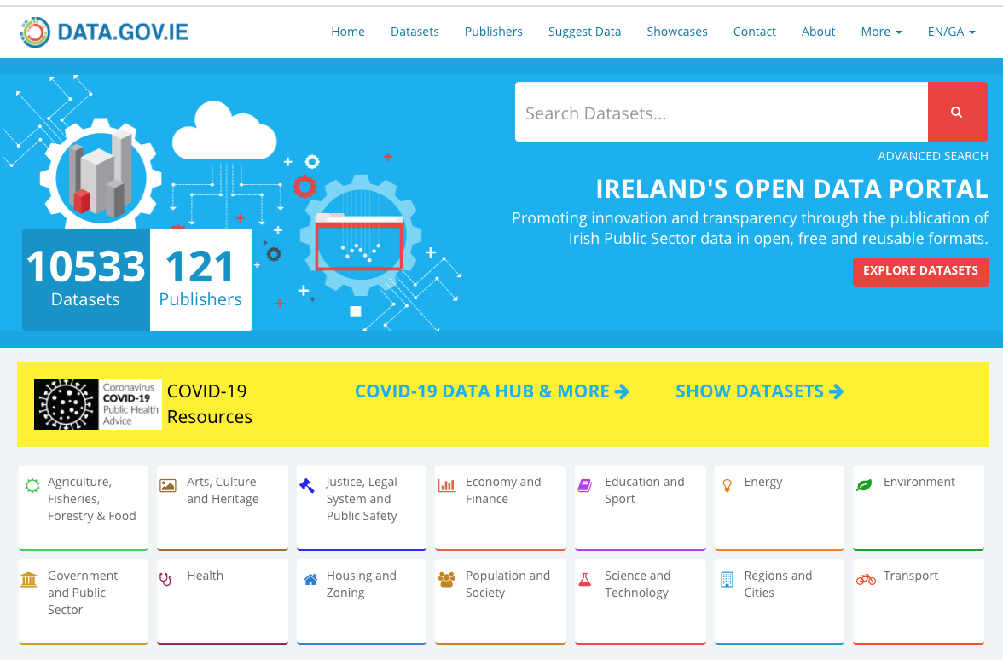Focus the Search Datasets input field
This screenshot has height=660, width=1003.
pos(722,112)
